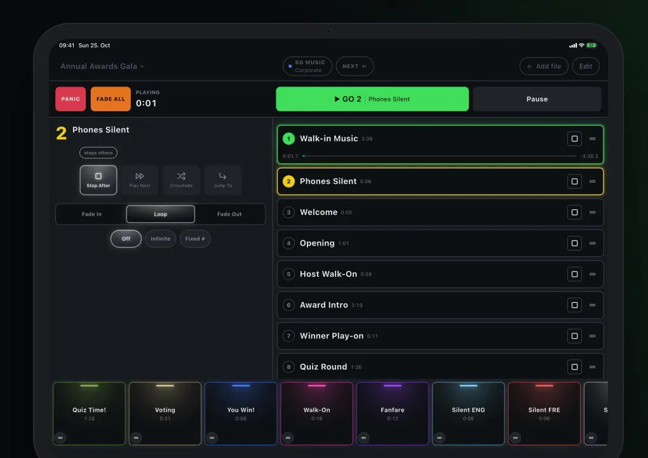Click the Edit button

coord(586,66)
